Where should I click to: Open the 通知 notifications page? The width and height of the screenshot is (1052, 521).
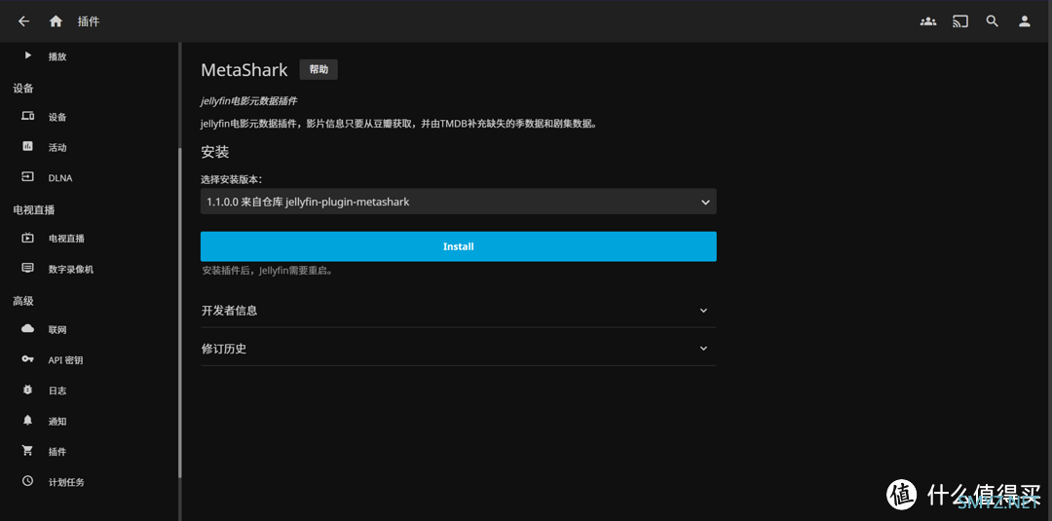[x=90, y=421]
